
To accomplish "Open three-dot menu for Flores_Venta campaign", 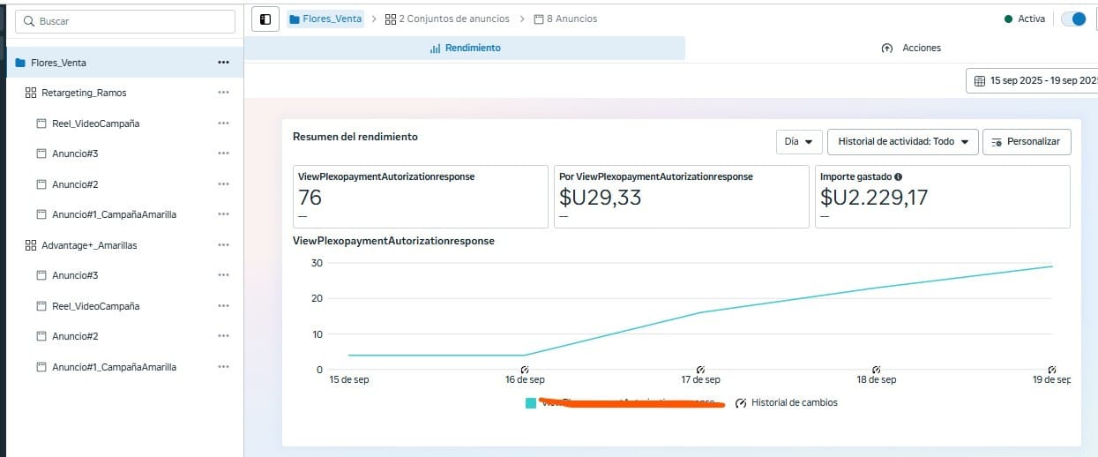I will pos(223,63).
